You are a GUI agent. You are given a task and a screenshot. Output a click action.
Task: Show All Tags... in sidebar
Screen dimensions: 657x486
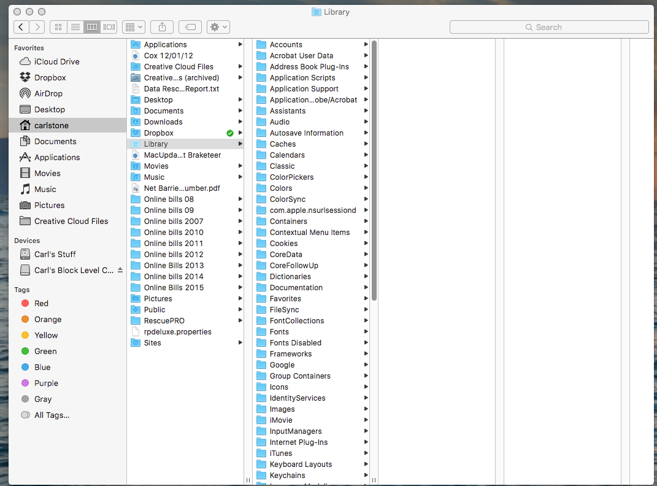pyautogui.click(x=67, y=415)
